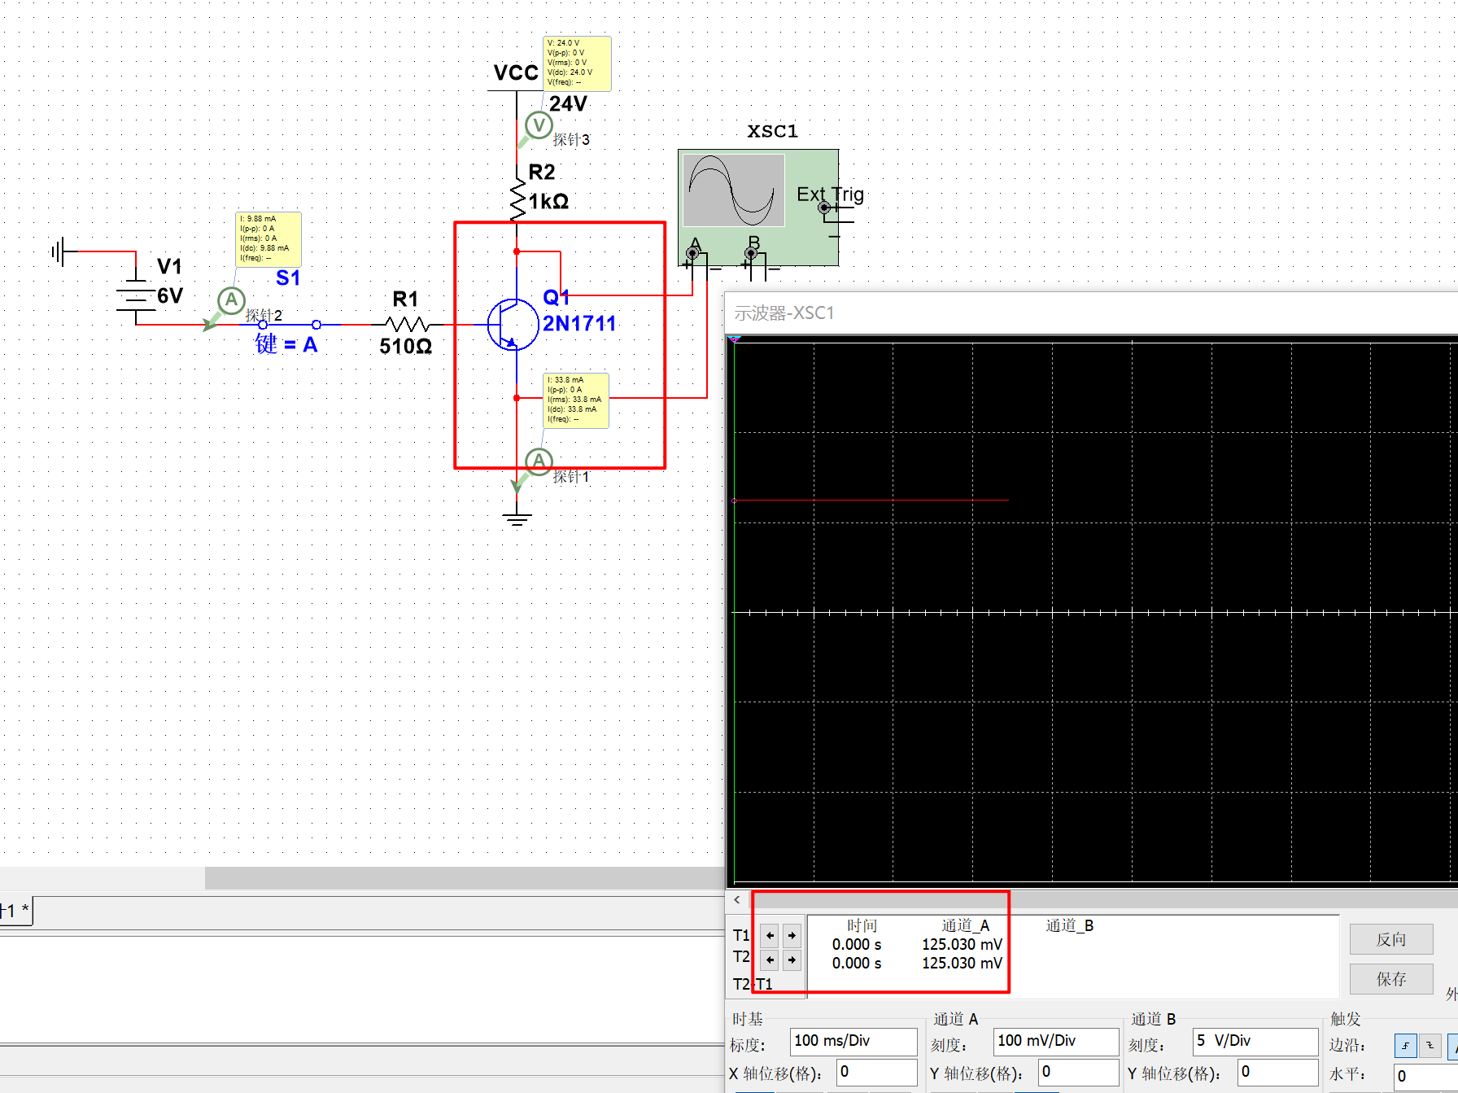
Task: Select the ground symbol near V1
Action: [x=58, y=251]
